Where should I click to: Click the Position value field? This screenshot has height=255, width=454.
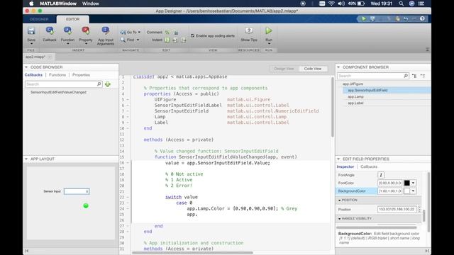click(397, 209)
